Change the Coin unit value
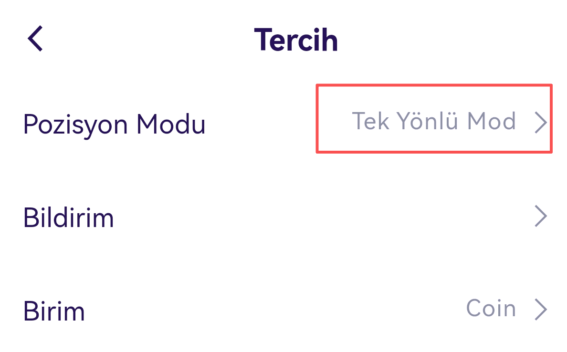Viewport: 567px width, 352px height. point(491,309)
